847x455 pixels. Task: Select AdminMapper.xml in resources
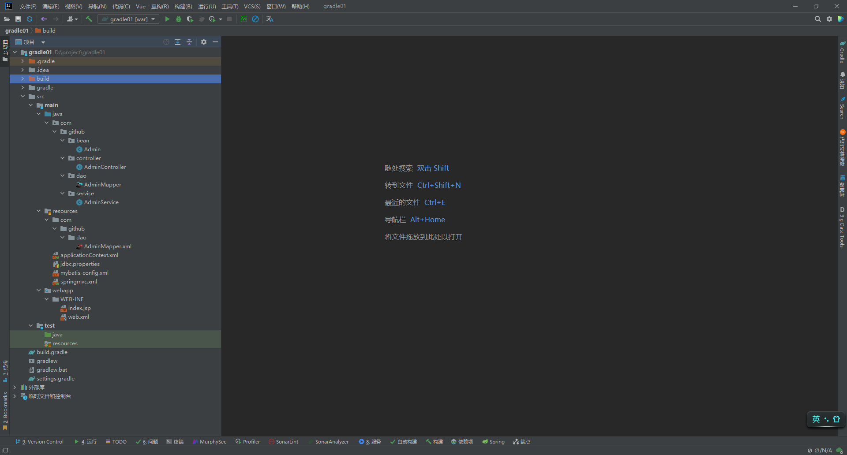(108, 246)
